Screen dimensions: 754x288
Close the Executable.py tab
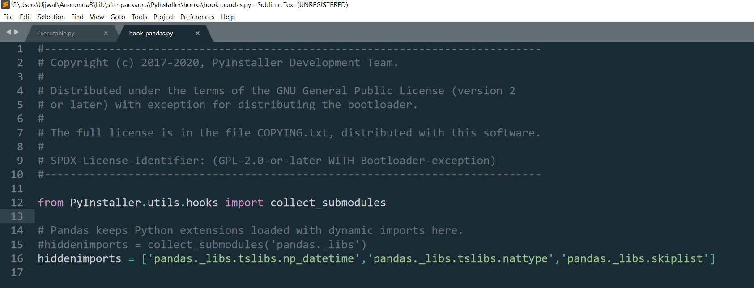click(106, 34)
